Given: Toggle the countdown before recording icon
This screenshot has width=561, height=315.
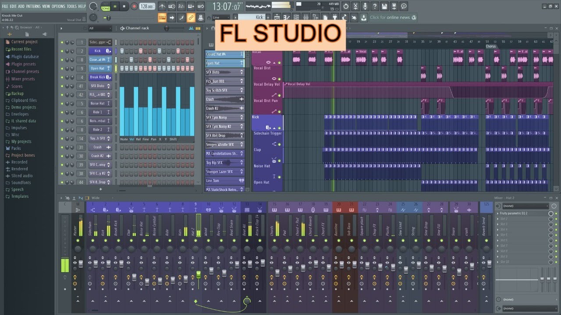Looking at the screenshot, I should 181,7.
